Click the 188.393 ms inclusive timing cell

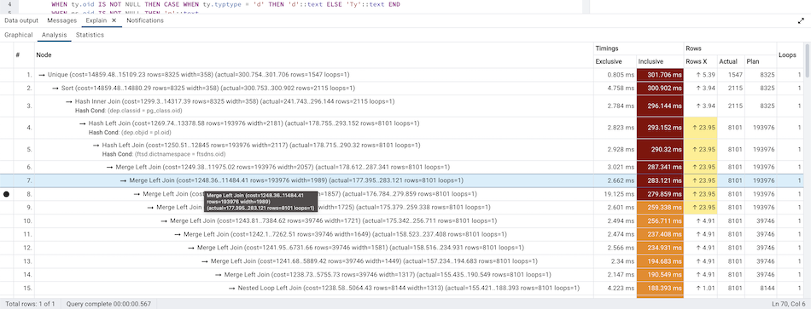coord(660,288)
